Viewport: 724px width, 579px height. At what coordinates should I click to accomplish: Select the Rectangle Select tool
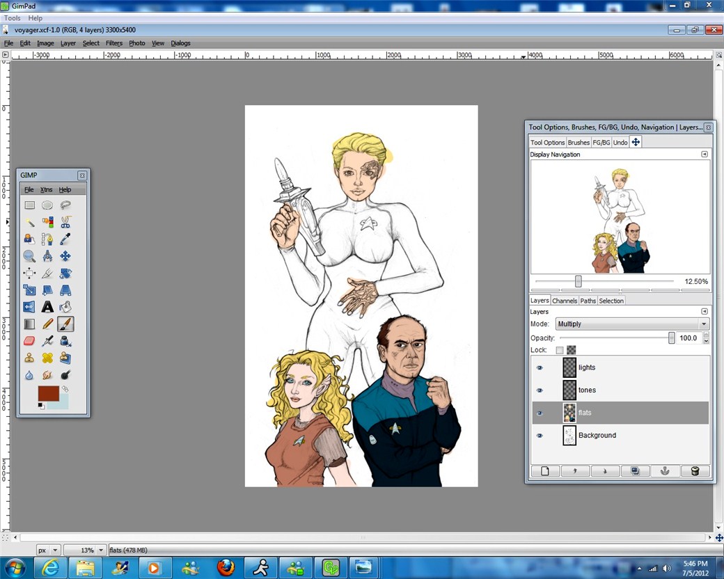tap(29, 205)
